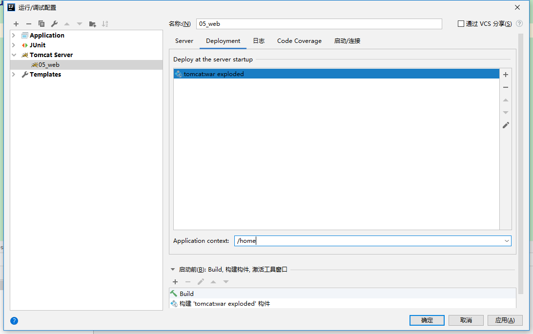This screenshot has width=533, height=334.
Task: Select JUnit in configuration tree
Action: click(38, 45)
